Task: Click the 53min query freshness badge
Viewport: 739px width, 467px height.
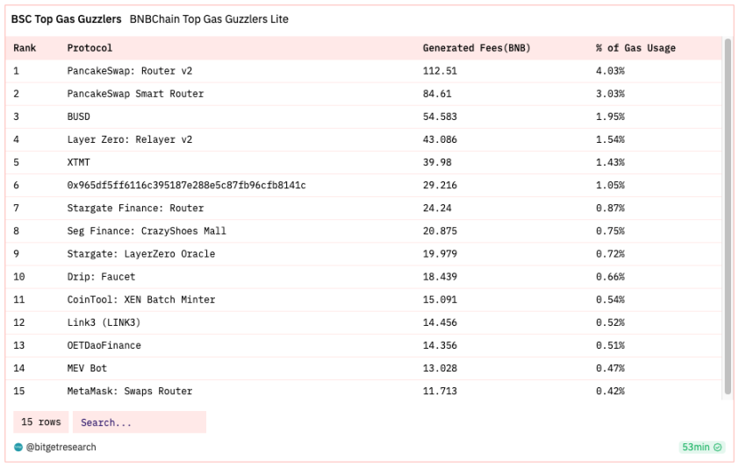Action: click(702, 447)
